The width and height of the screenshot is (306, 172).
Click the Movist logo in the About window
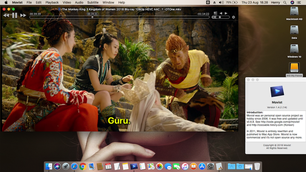pos(277,91)
